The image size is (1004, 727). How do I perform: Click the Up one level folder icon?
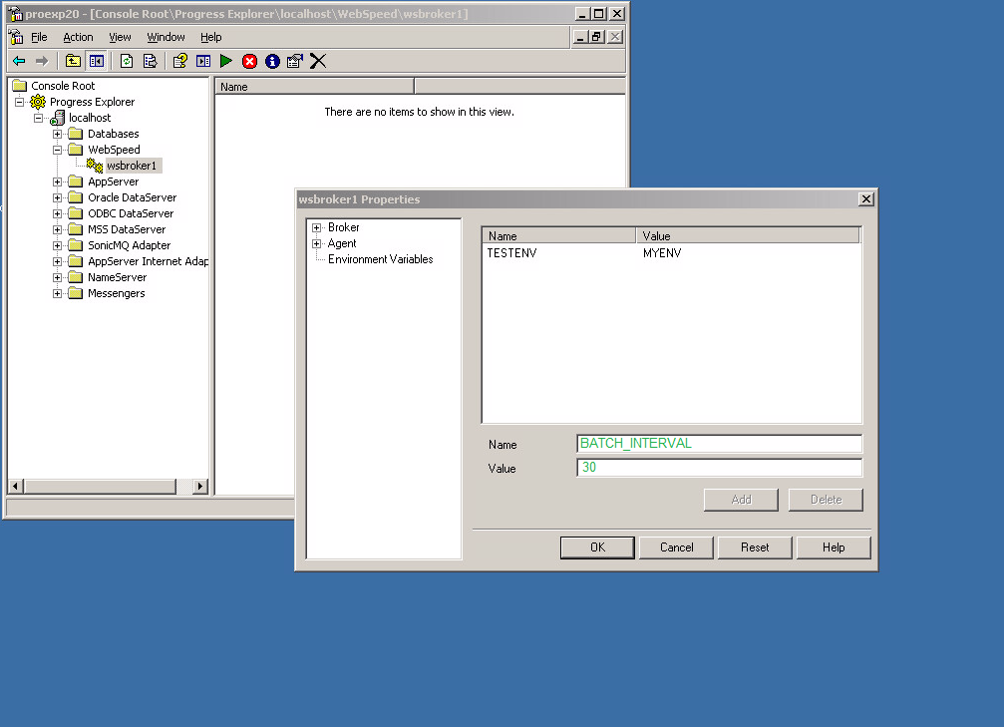click(73, 61)
